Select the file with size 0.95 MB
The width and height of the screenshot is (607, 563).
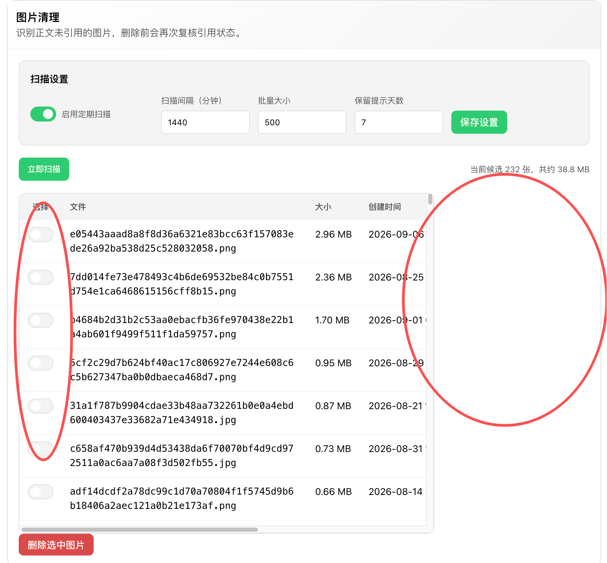coord(41,363)
